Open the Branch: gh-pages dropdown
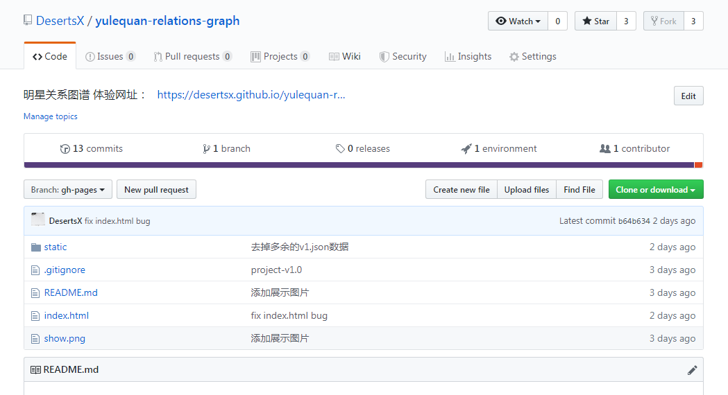 pyautogui.click(x=68, y=189)
